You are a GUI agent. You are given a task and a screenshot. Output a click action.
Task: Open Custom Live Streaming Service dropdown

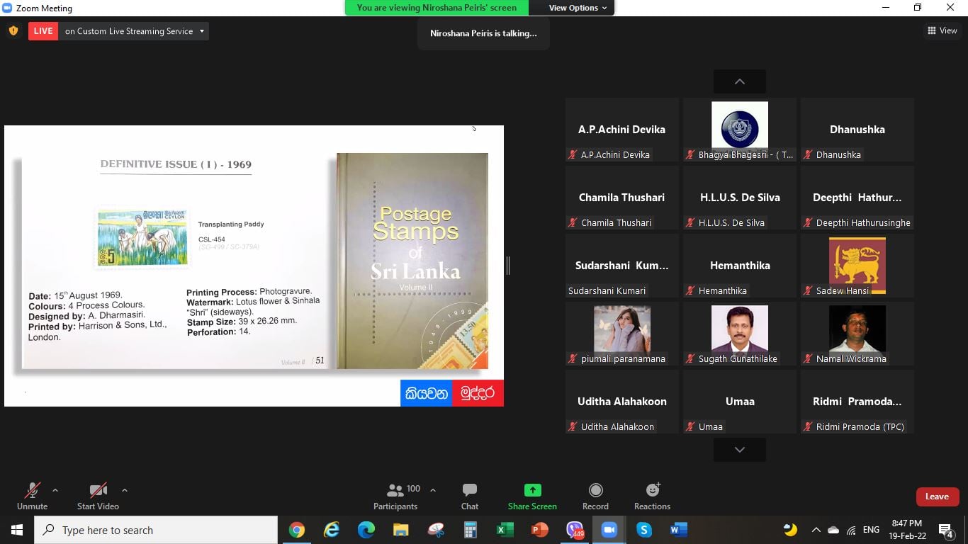point(134,31)
